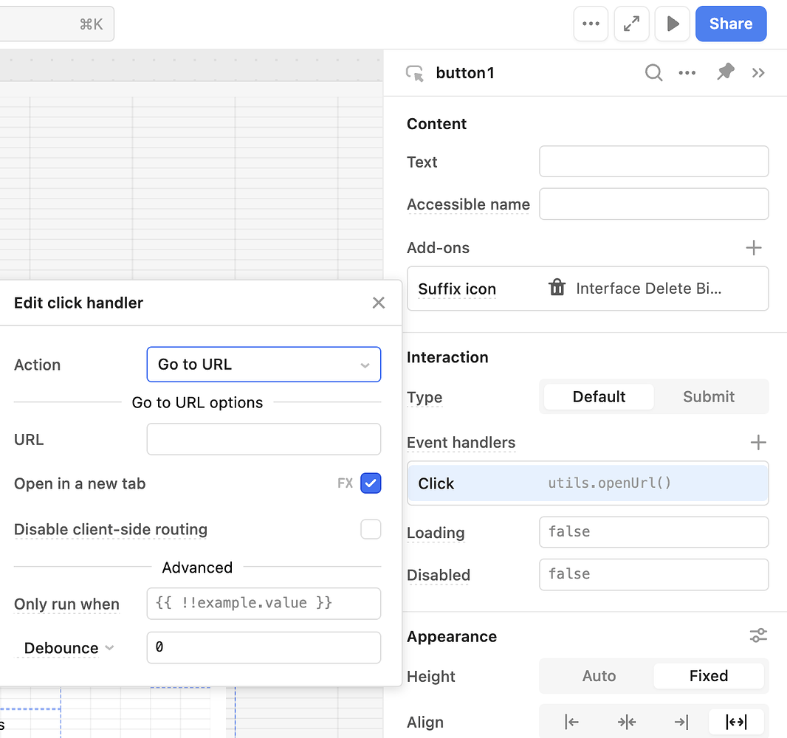The width and height of the screenshot is (787, 738).
Task: Click the preview play button
Action: pyautogui.click(x=672, y=24)
